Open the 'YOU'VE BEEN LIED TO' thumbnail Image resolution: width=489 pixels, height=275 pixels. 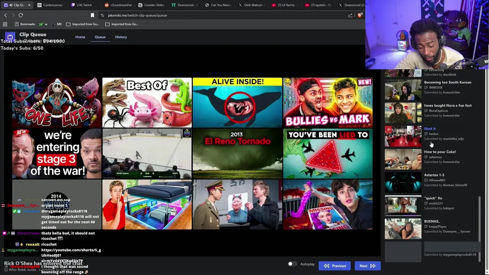click(x=328, y=154)
